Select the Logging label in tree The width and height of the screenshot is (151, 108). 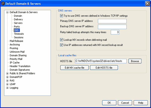[14, 88]
